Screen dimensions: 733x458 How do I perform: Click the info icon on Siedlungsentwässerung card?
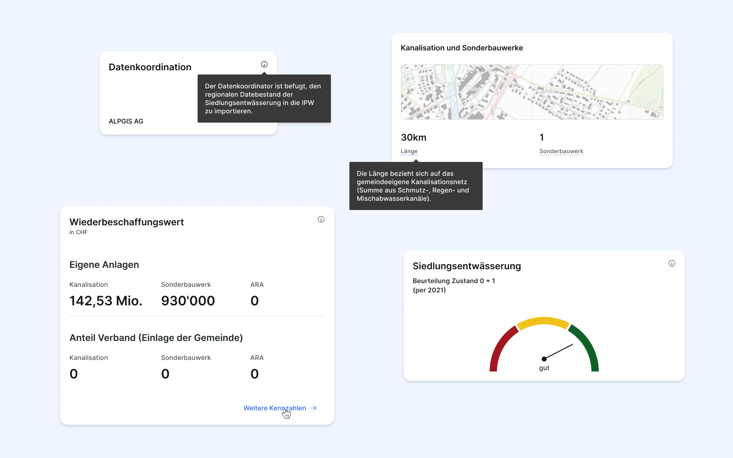(x=672, y=263)
